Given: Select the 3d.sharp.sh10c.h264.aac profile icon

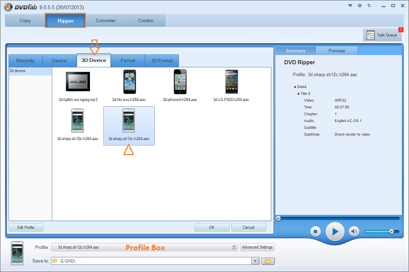Looking at the screenshot, I should (78, 120).
